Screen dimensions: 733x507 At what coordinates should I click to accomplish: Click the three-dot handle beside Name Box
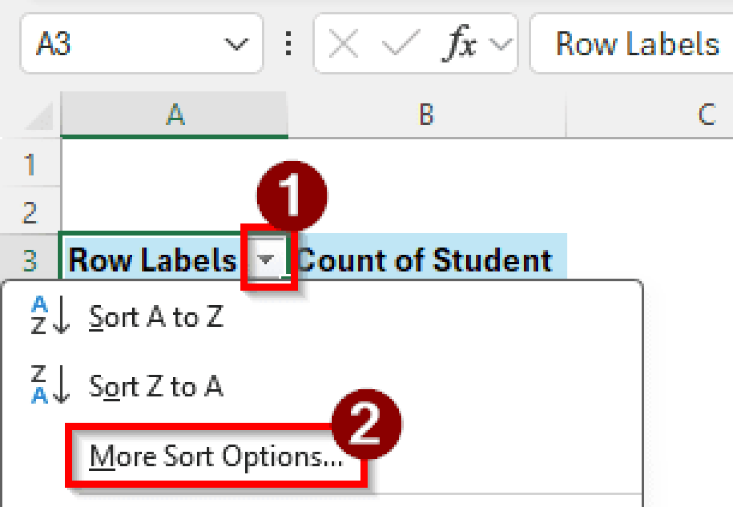click(288, 44)
